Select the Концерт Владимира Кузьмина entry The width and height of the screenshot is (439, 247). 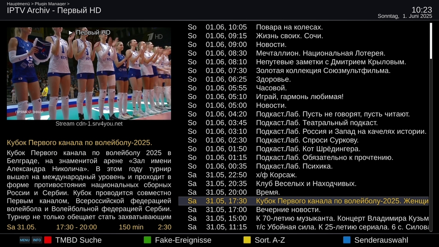click(304, 218)
